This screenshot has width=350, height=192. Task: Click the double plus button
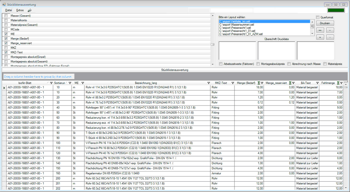(x=320, y=30)
